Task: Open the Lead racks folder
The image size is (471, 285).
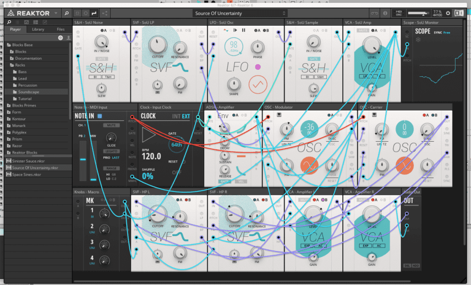Action: click(36, 79)
